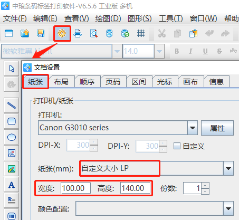Open the 查看(V) menu
The width and height of the screenshot is (239, 220).
[77, 18]
